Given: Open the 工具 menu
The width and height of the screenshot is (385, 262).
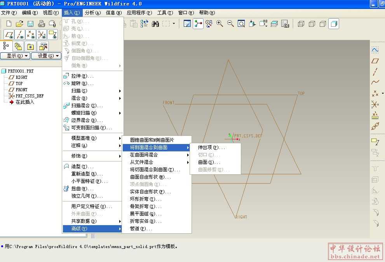Looking at the screenshot, I should pyautogui.click(x=165, y=12).
